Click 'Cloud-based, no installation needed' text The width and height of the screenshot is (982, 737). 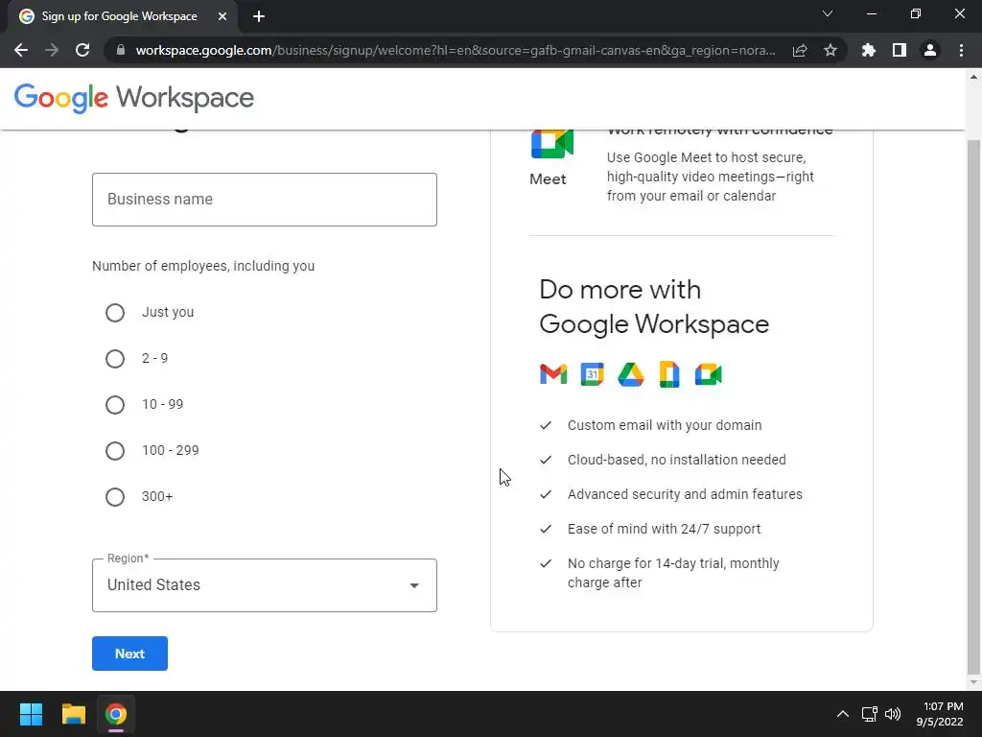[x=676, y=460]
